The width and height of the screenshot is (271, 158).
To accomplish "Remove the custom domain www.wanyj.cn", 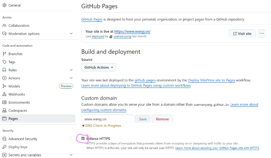I will (162, 119).
